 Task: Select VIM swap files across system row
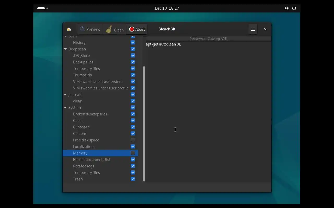coord(100,81)
